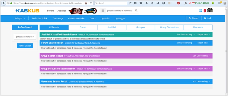Image resolution: width=228 pixels, height=96 pixels.
Task: Open the blue grid apps icon
Action: [201, 11]
